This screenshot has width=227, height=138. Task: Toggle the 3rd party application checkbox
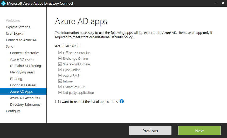click(x=60, y=93)
